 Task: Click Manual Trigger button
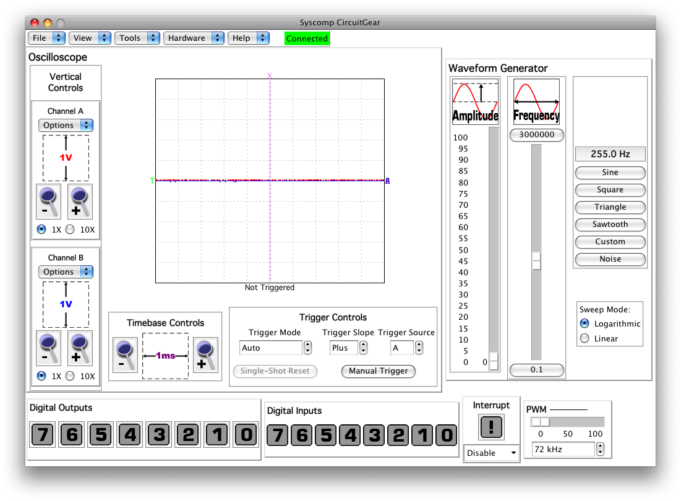pyautogui.click(x=379, y=370)
